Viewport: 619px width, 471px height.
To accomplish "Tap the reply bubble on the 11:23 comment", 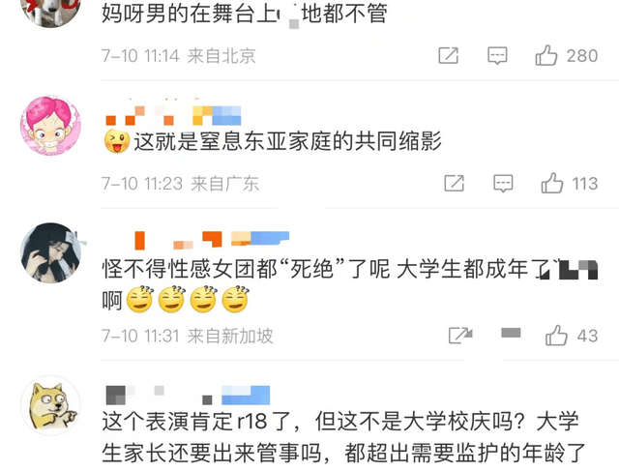I will click(503, 184).
